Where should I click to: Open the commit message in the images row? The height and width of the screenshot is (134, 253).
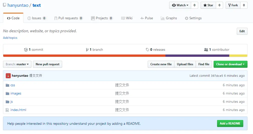point(122,93)
